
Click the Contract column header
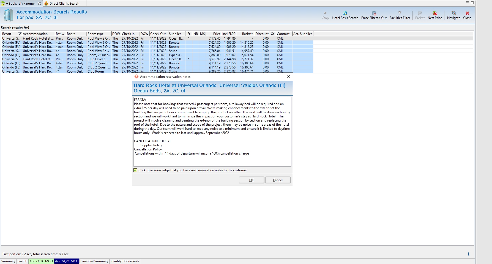pyautogui.click(x=284, y=34)
